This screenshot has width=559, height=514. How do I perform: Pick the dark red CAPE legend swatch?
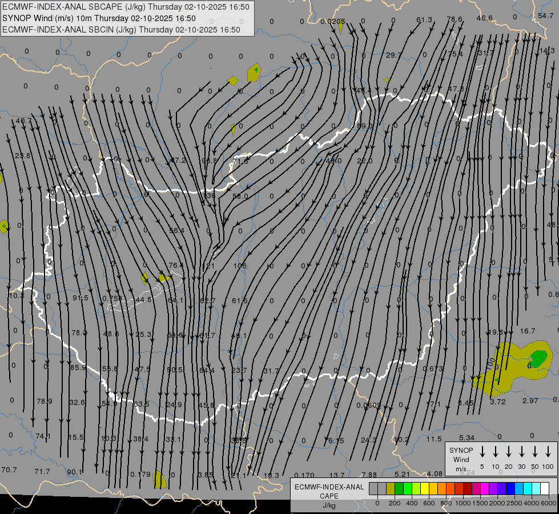pos(468,489)
